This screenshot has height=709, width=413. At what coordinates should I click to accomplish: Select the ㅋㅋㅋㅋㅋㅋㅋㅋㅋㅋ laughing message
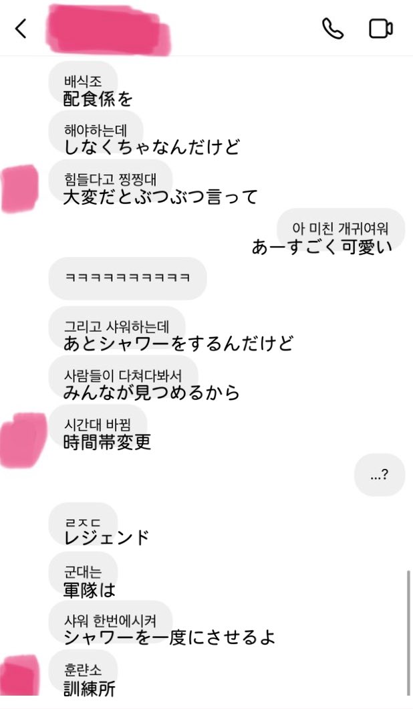(128, 278)
